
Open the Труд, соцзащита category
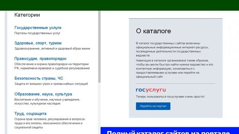[31, 114]
